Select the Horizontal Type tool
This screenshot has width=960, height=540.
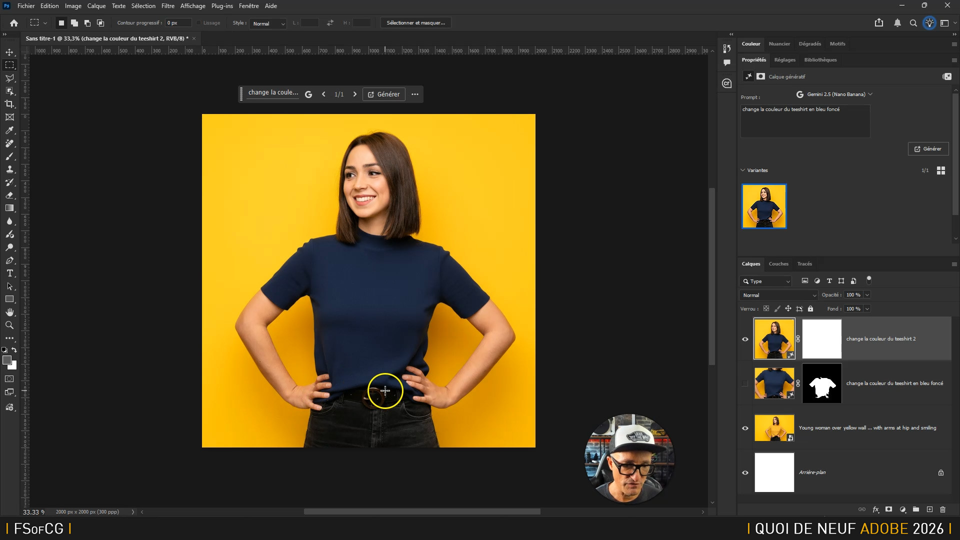click(9, 273)
